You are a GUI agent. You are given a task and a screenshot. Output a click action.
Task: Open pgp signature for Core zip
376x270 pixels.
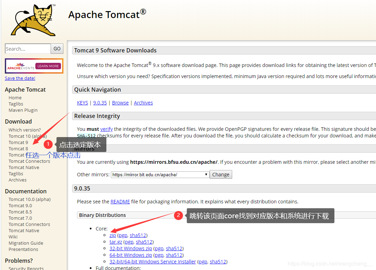point(123,235)
